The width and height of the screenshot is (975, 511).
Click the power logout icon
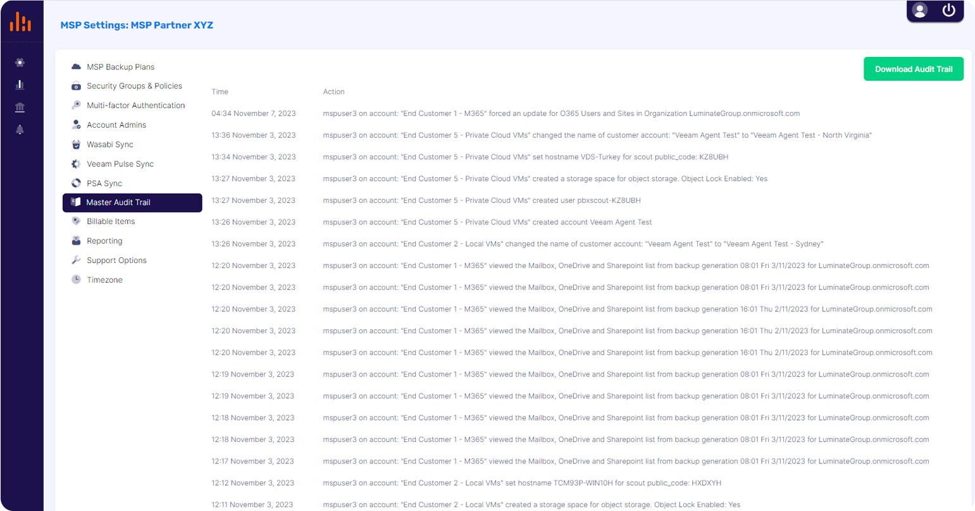pyautogui.click(x=948, y=11)
